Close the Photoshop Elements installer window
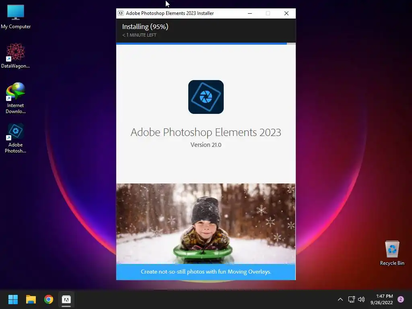 (286, 13)
